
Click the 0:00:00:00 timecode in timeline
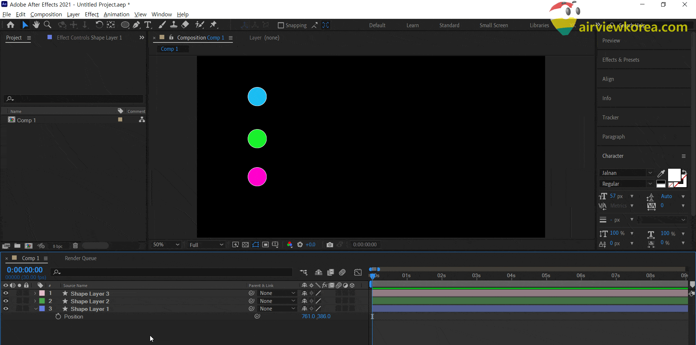[x=25, y=270]
